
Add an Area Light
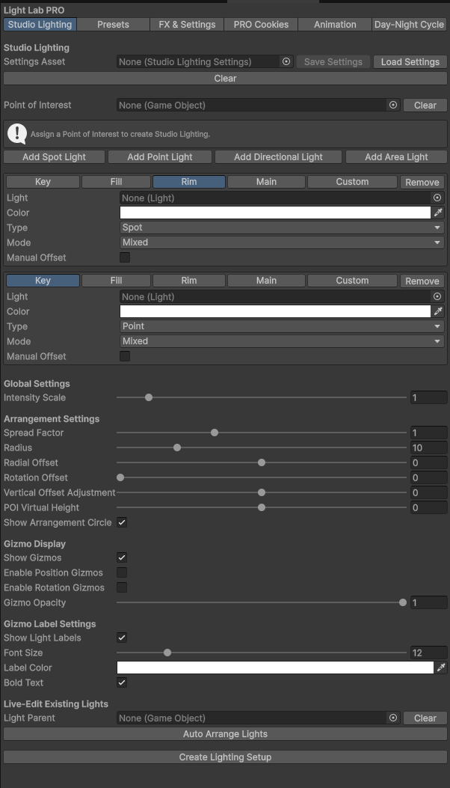[x=396, y=157]
